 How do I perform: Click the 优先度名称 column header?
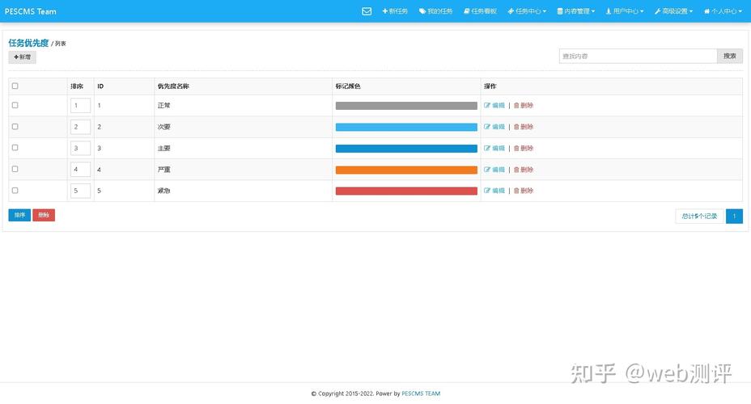[173, 86]
